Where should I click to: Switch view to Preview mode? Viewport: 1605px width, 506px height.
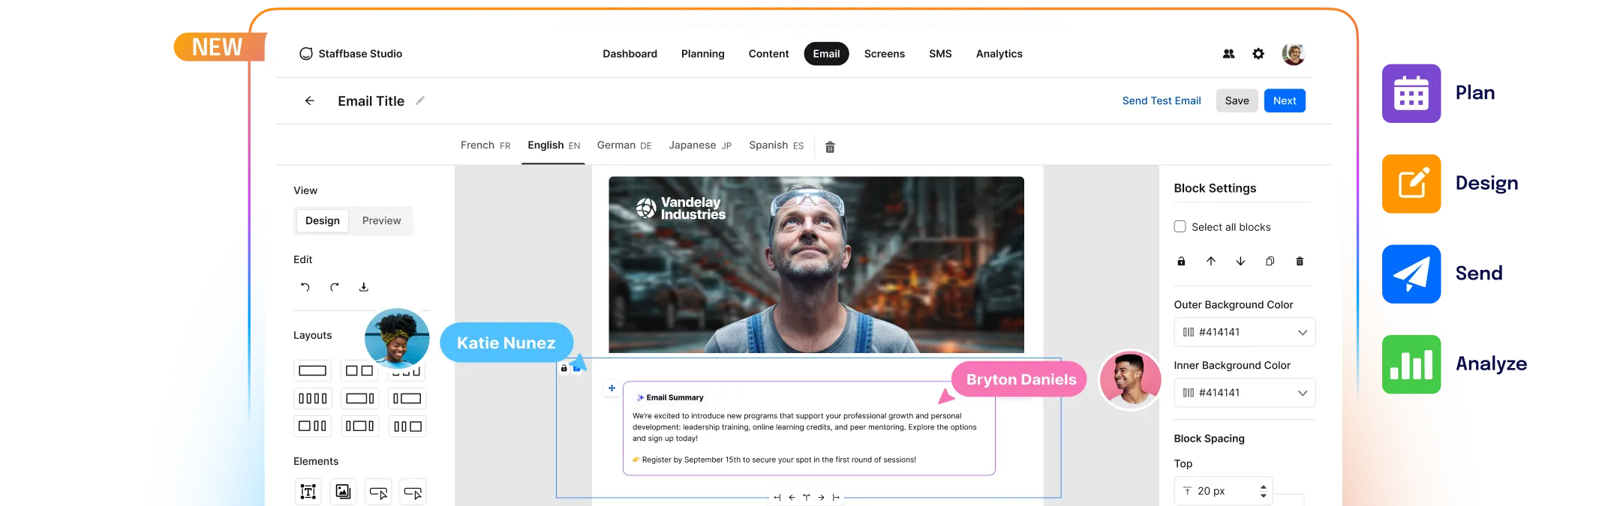381,220
